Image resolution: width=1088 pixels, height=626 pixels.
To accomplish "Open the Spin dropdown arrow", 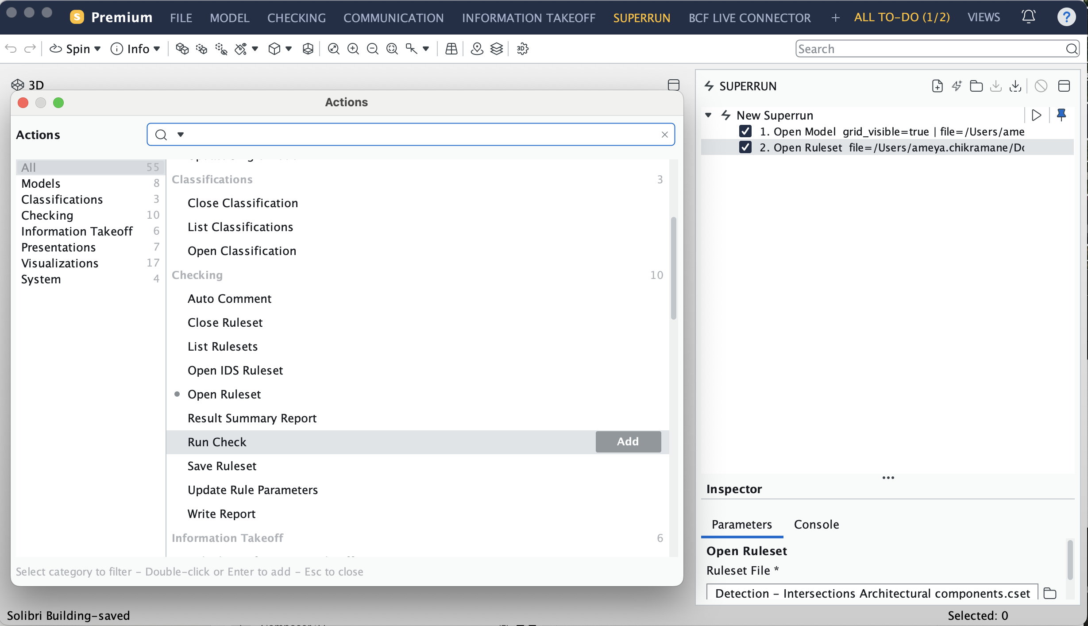I will coord(97,49).
